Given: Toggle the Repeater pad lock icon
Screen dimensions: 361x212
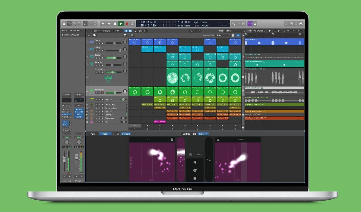Looking at the screenshot, I should pyautogui.click(x=218, y=140).
